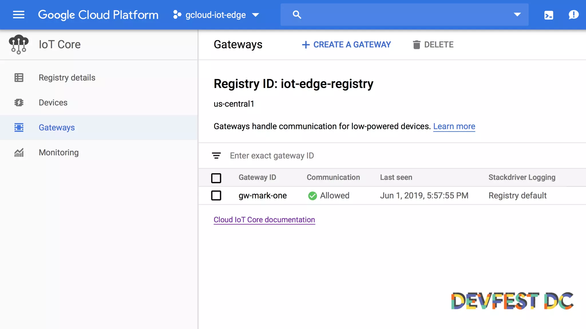The width and height of the screenshot is (586, 329).
Task: Click the Devices chip icon
Action: (19, 103)
